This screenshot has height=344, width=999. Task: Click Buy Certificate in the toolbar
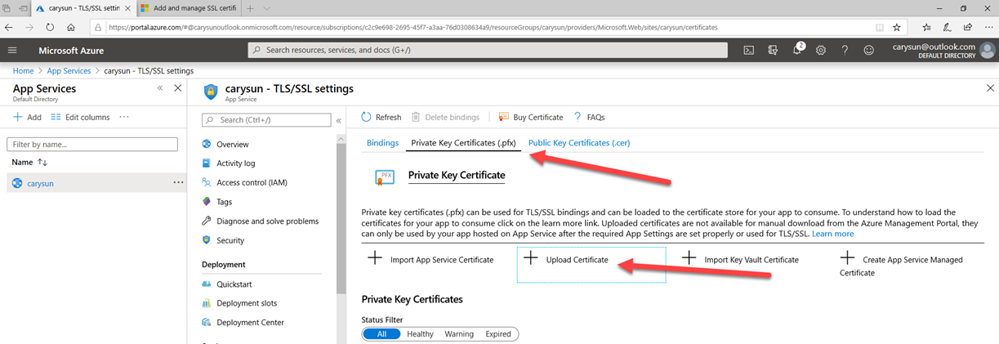[x=531, y=117]
